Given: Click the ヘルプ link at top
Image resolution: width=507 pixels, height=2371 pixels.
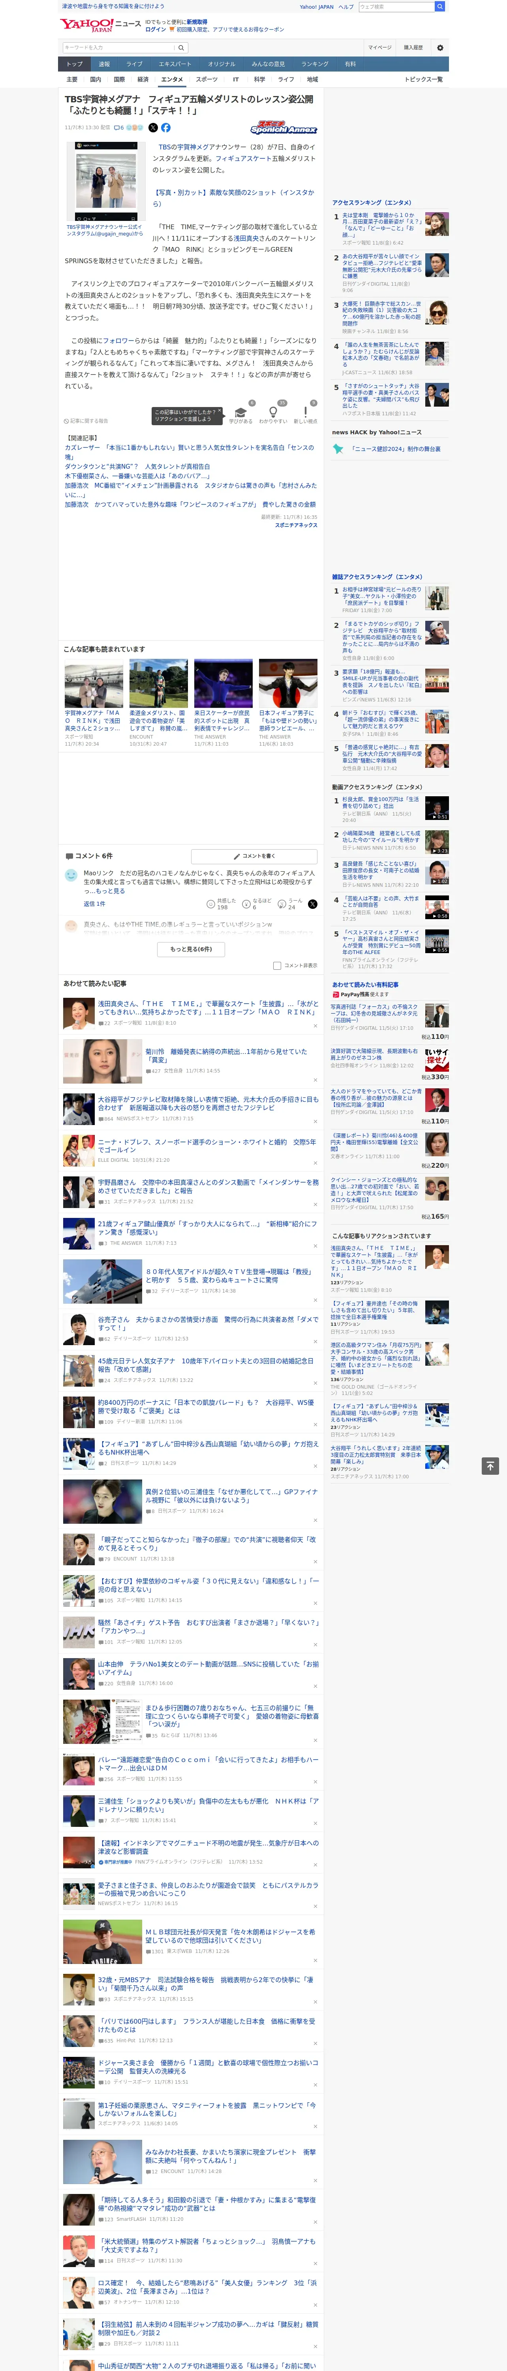Looking at the screenshot, I should coord(346,6).
